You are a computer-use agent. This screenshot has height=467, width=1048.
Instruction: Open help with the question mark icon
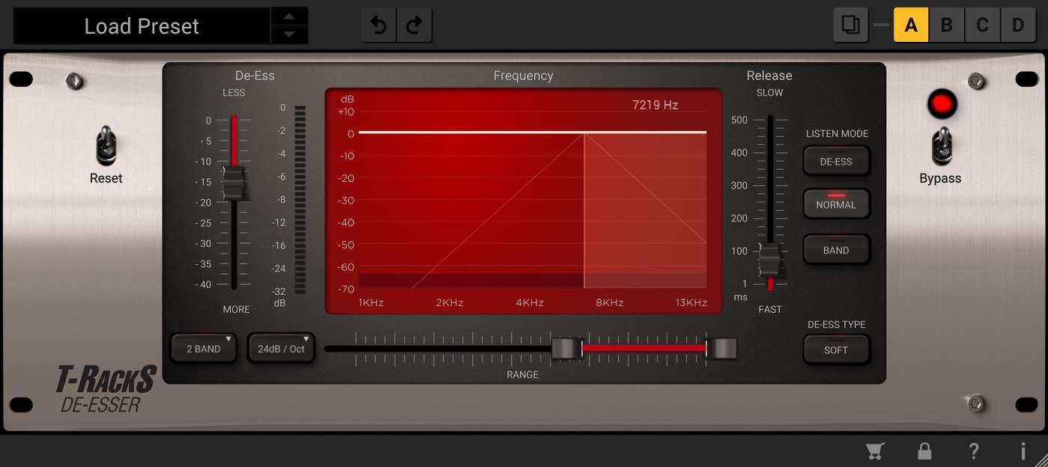pyautogui.click(x=973, y=451)
